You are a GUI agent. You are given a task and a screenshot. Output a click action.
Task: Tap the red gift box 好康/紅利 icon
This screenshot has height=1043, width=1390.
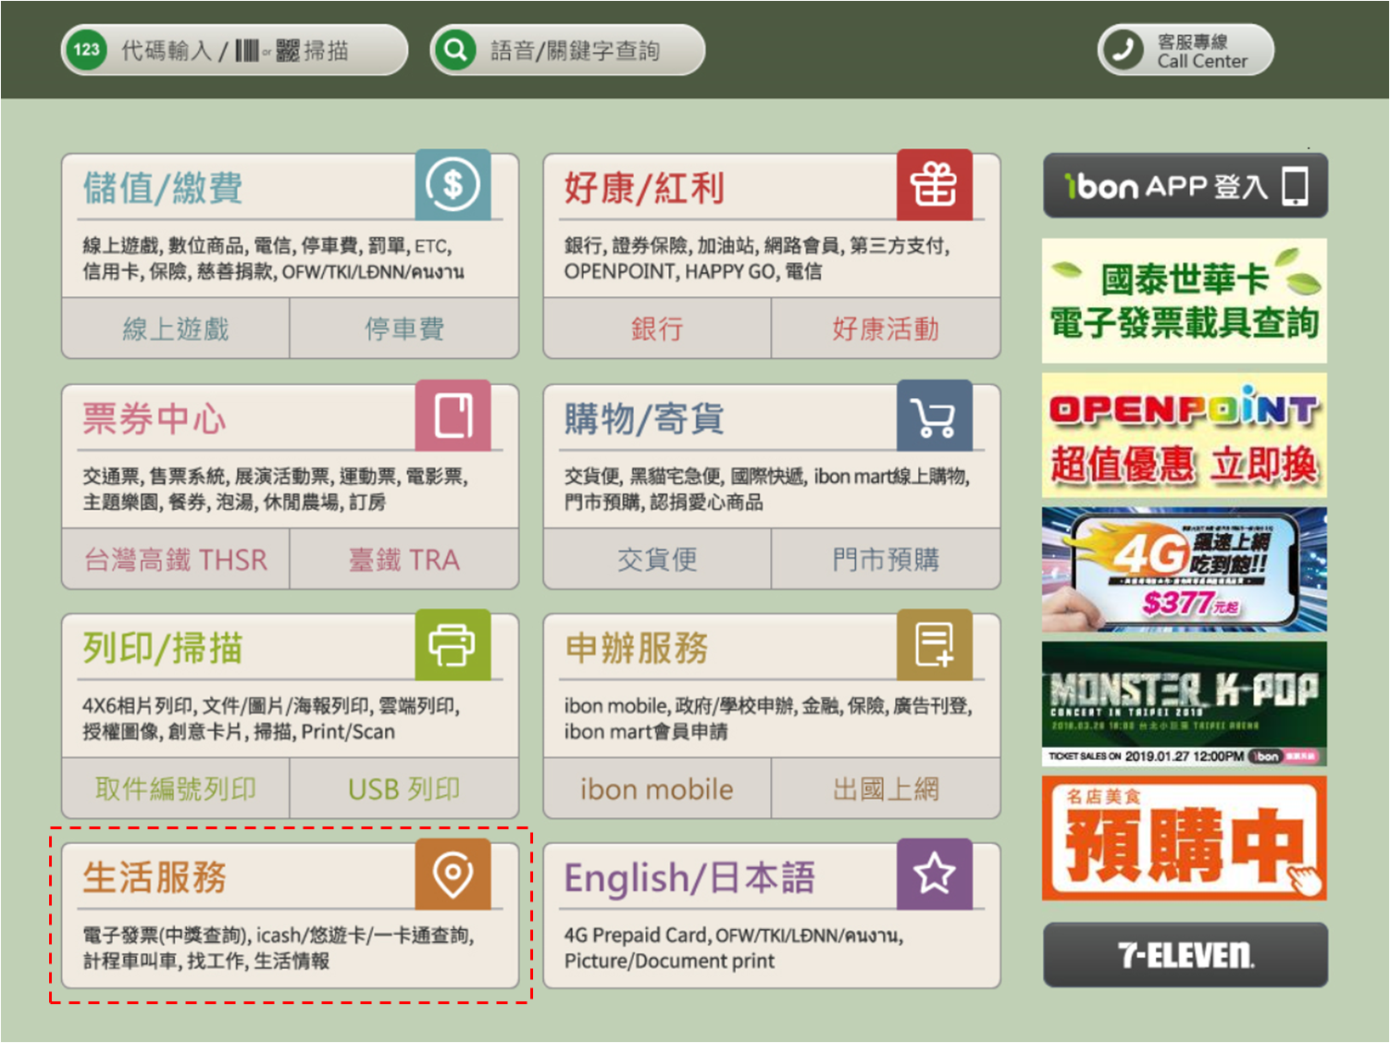(935, 184)
